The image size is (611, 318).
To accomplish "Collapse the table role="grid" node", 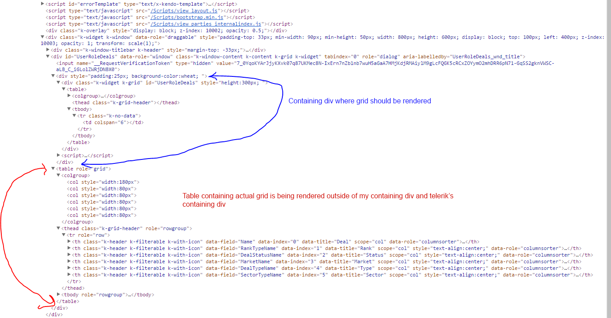I will tap(53, 169).
